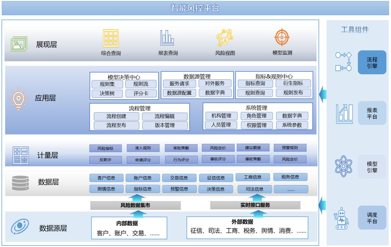Click the 模型监测 target icon
Image resolution: width=391 pixels, height=247 pixels.
tap(282, 37)
